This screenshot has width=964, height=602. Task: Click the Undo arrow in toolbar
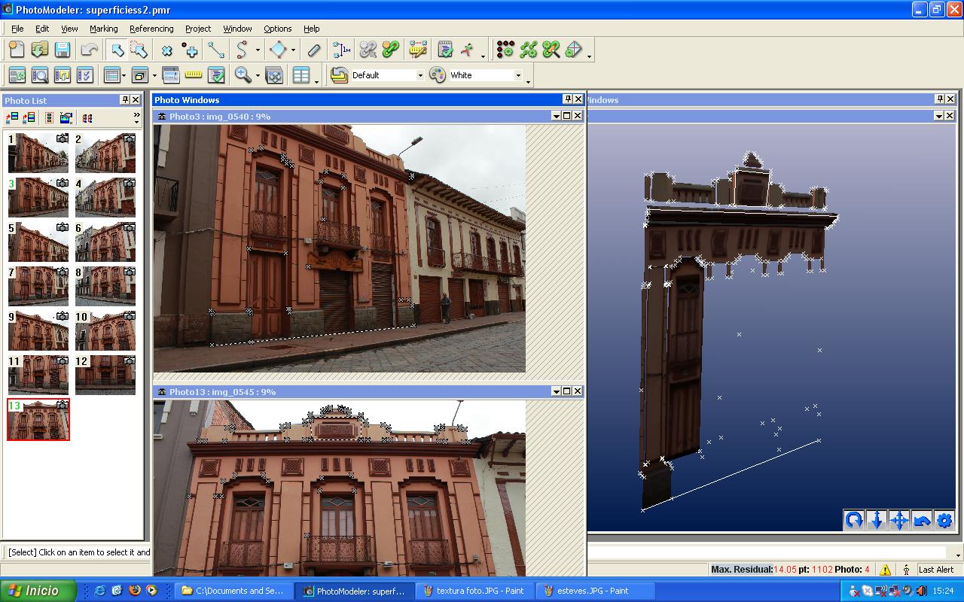coord(89,50)
